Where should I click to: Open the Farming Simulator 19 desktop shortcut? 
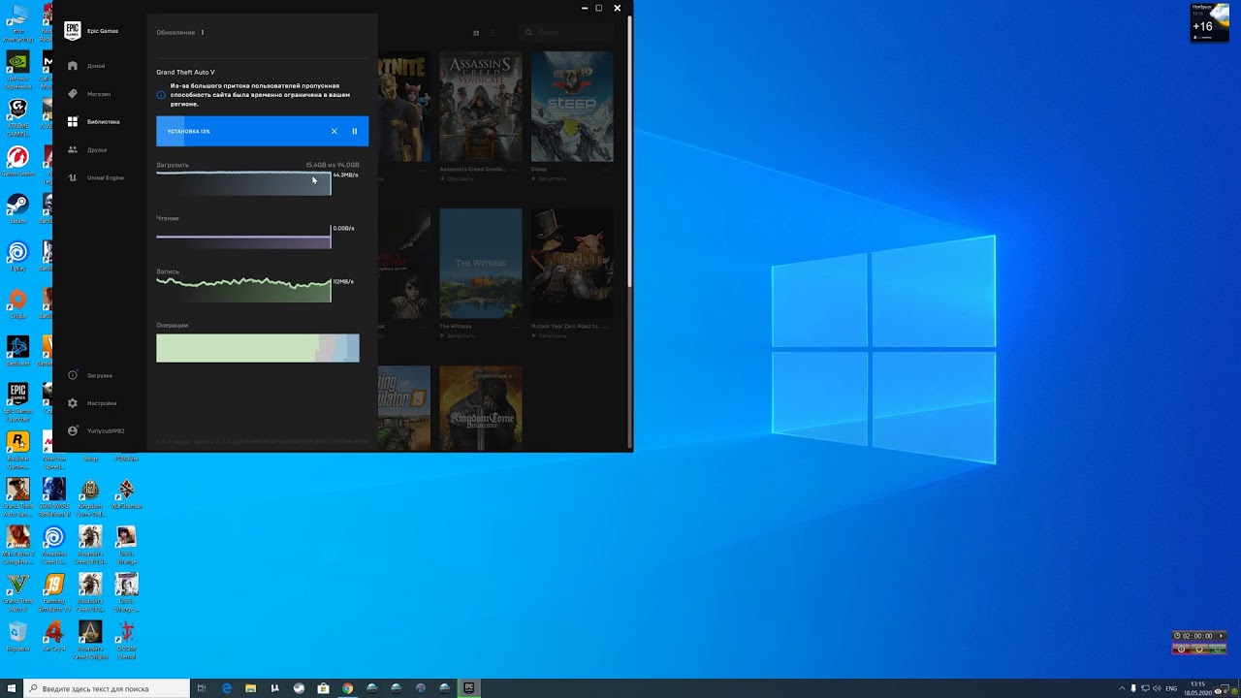pos(54,591)
